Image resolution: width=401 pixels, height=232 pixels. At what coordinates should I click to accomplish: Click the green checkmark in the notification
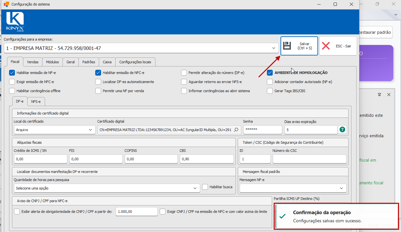[x=282, y=216]
